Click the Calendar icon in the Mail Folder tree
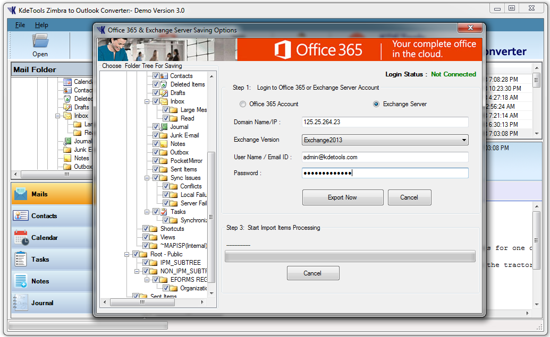Viewport: 550px width, 337px height. (x=67, y=82)
